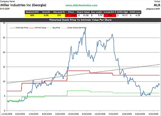Viewport: 161px width, 116px height.
Task: Click the 10/25/2005 x-axis date label
Action: click(73, 114)
